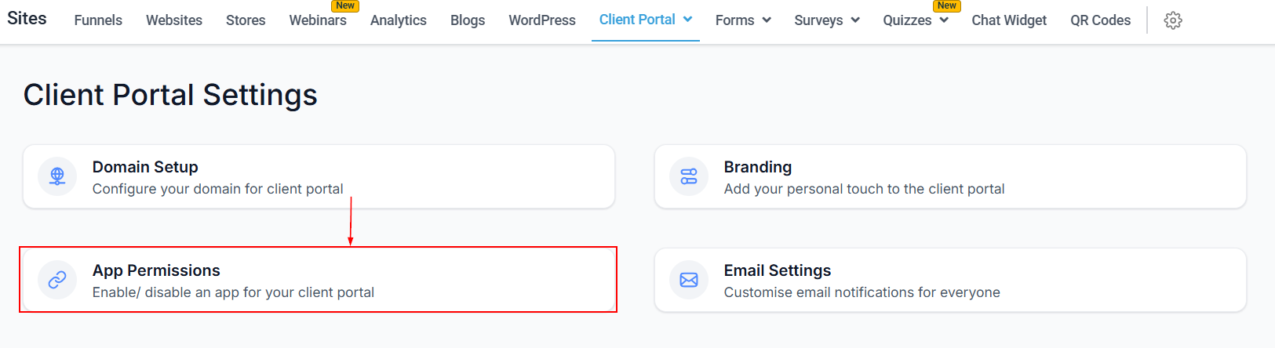Image resolution: width=1275 pixels, height=348 pixels.
Task: Click the Domain Setup globe icon
Action: [57, 176]
